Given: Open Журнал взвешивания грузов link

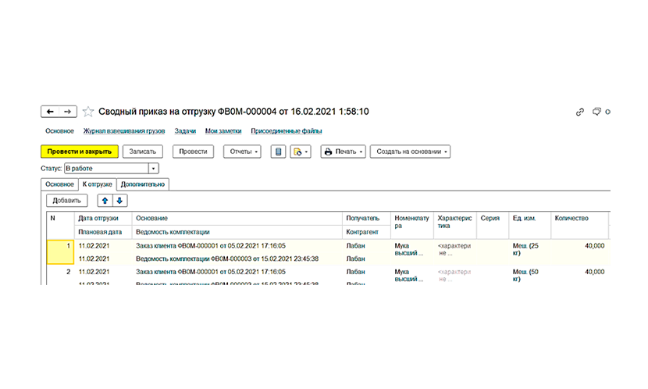Looking at the screenshot, I should tap(124, 131).
